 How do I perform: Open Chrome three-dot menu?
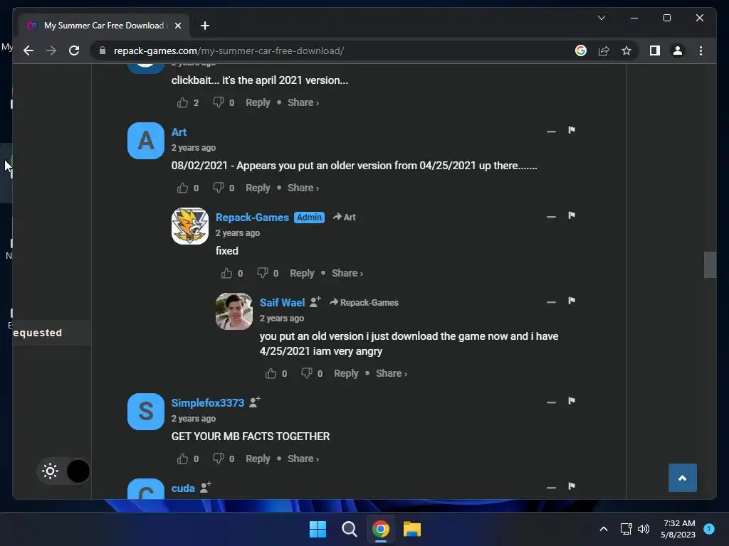pyautogui.click(x=701, y=50)
